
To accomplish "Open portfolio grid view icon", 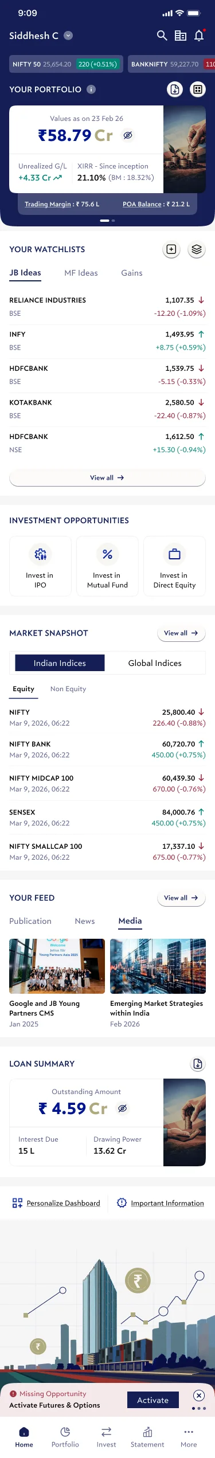I will pos(197,89).
